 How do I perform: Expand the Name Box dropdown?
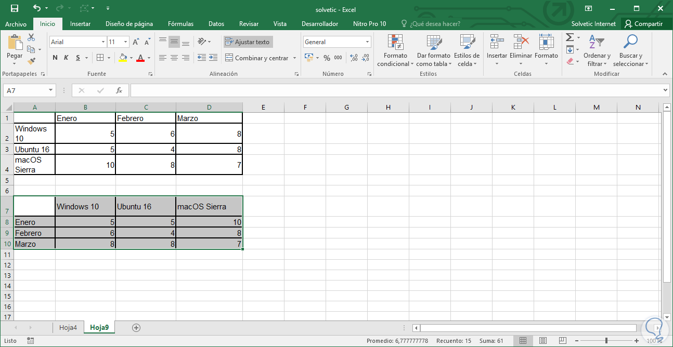point(50,90)
